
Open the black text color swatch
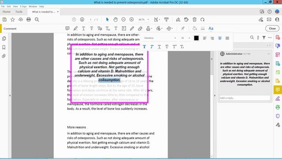(x=197, y=38)
